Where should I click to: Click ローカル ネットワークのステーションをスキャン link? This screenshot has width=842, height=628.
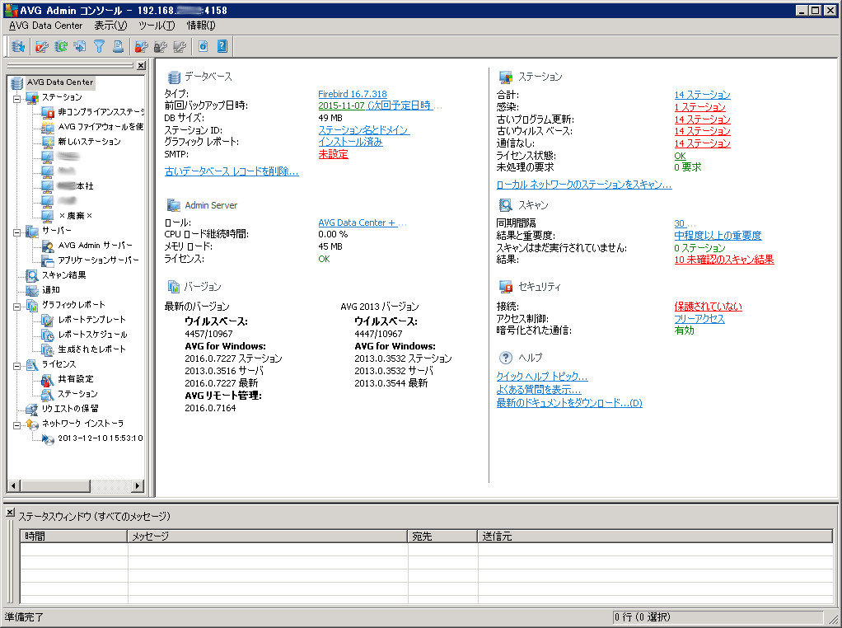584,185
